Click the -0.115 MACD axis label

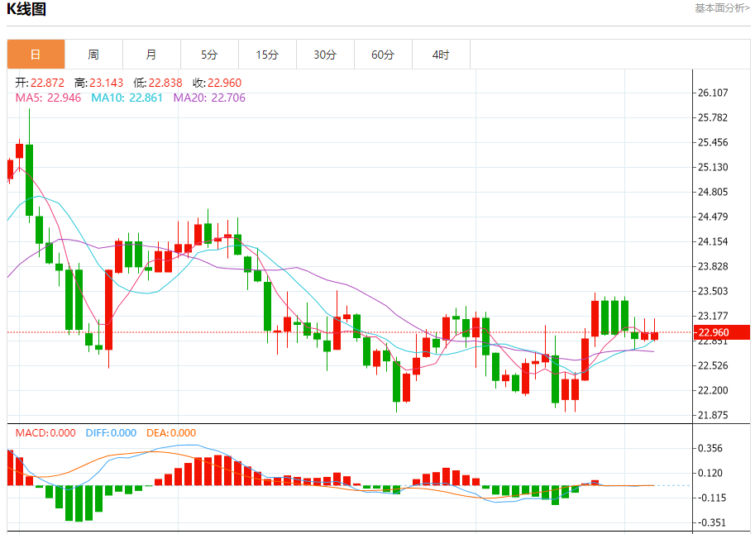click(x=710, y=498)
